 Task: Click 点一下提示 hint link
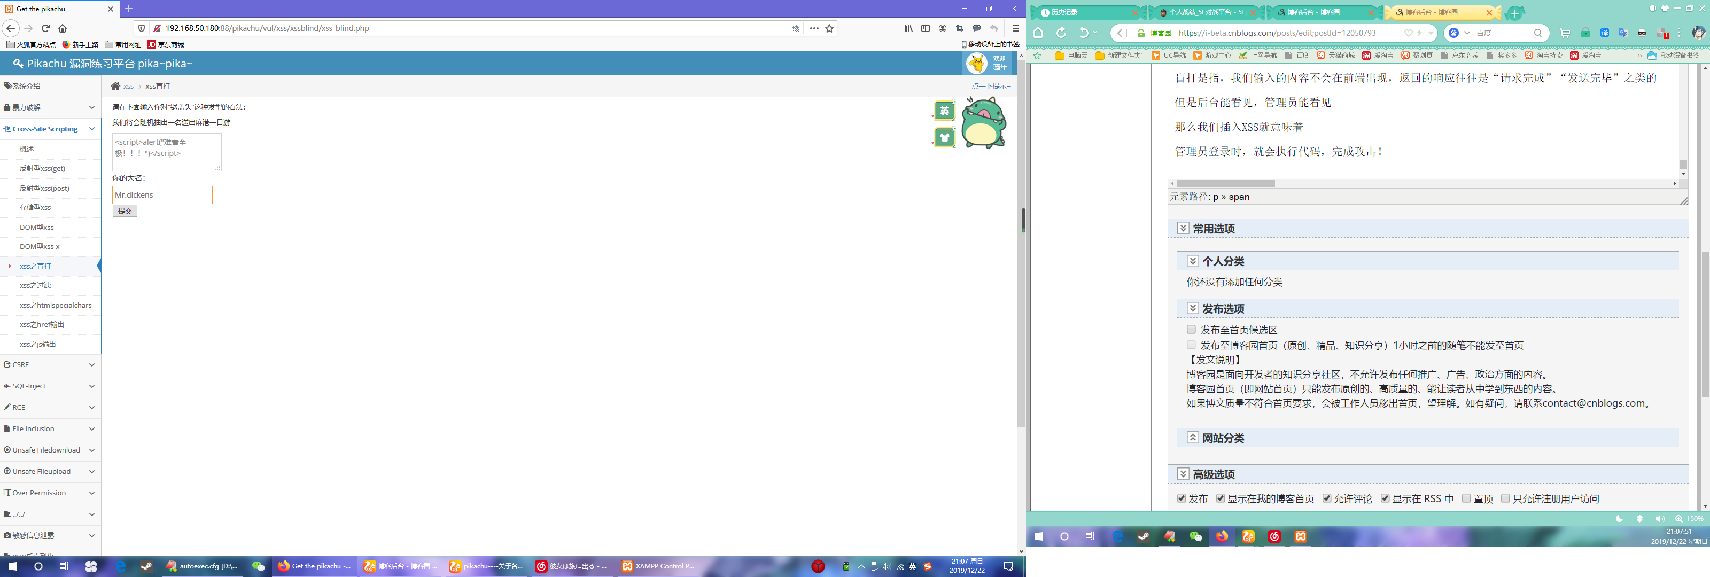click(990, 87)
